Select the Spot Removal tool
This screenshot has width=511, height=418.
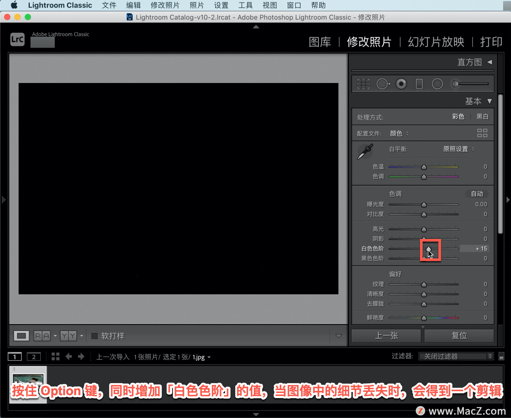[383, 84]
